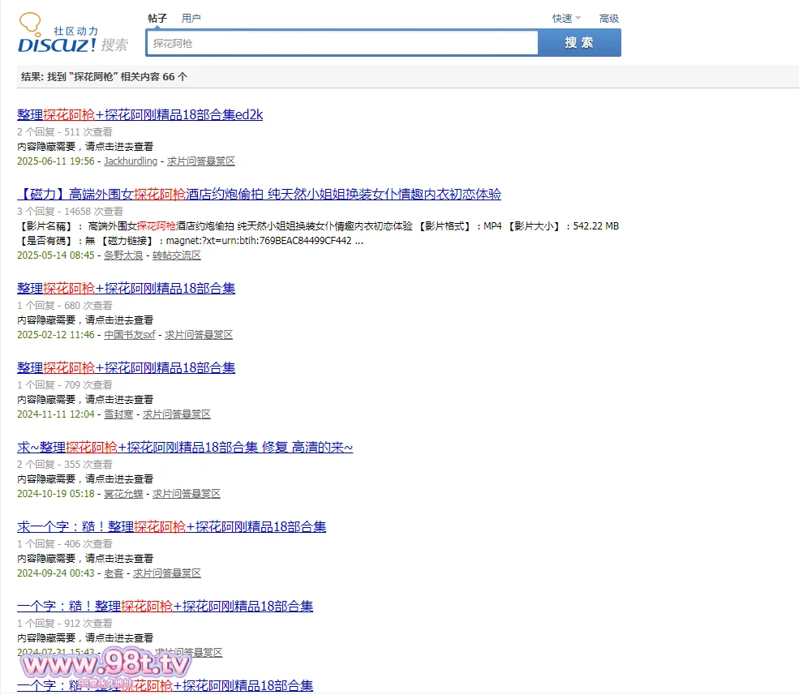799x695 pixels.
Task: Open author 冥花允蝶's profile
Action: (x=123, y=494)
